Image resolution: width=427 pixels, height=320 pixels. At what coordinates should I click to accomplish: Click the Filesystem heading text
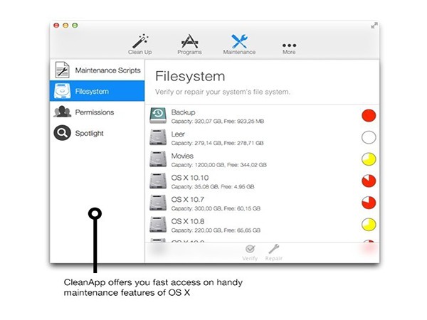click(190, 76)
